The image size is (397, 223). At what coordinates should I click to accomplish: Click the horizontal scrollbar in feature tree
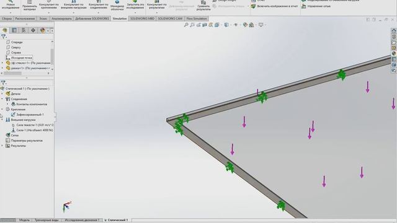click(12, 73)
